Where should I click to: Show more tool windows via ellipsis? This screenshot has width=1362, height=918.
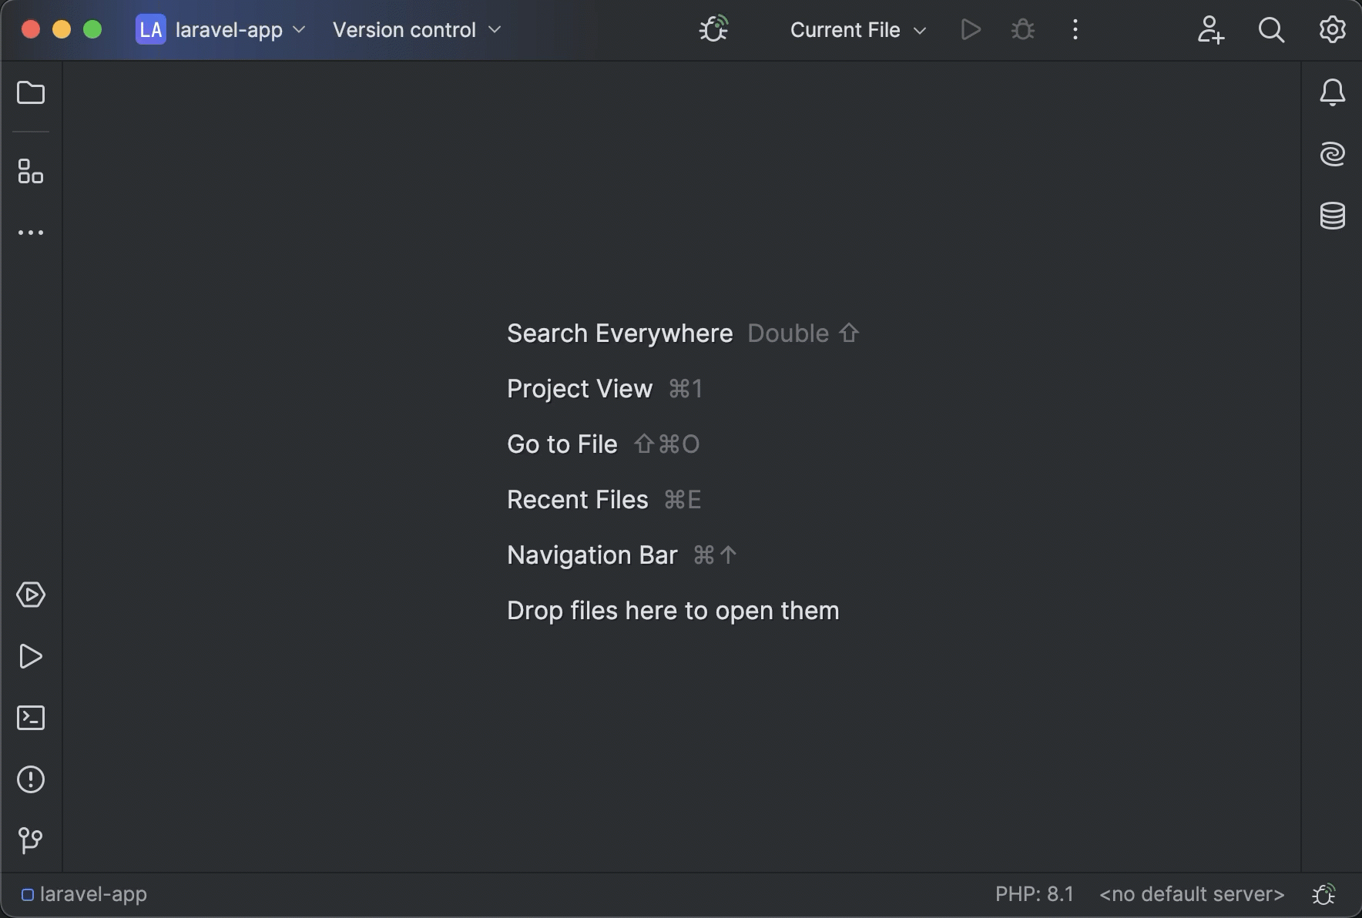point(31,233)
